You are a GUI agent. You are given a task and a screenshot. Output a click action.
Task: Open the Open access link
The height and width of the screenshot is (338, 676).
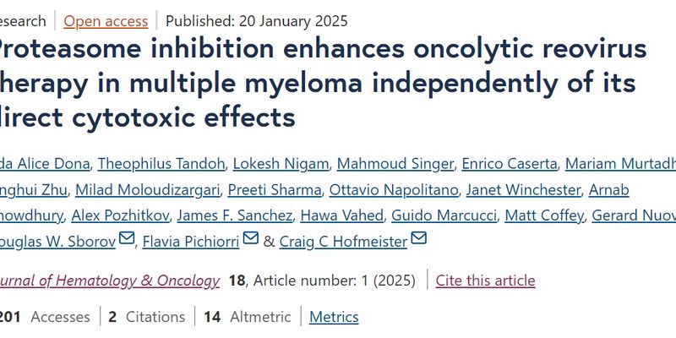106,21
